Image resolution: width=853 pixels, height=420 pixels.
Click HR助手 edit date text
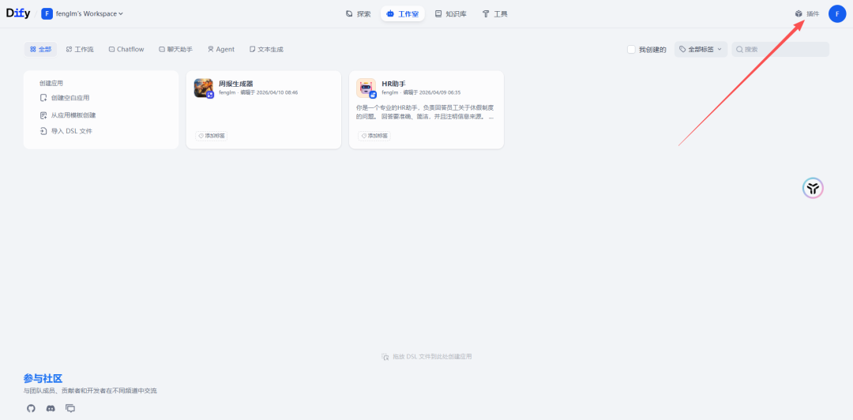(432, 92)
